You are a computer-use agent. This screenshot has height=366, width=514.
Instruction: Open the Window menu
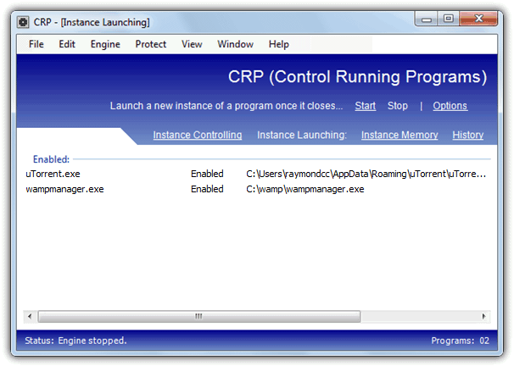pyautogui.click(x=235, y=44)
